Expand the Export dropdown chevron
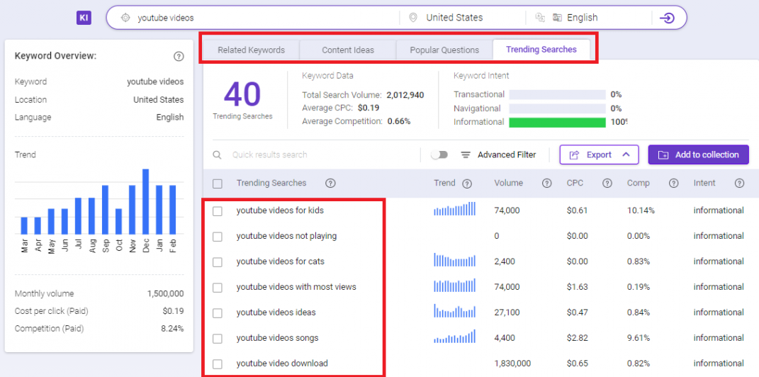This screenshot has width=759, height=377. point(626,155)
